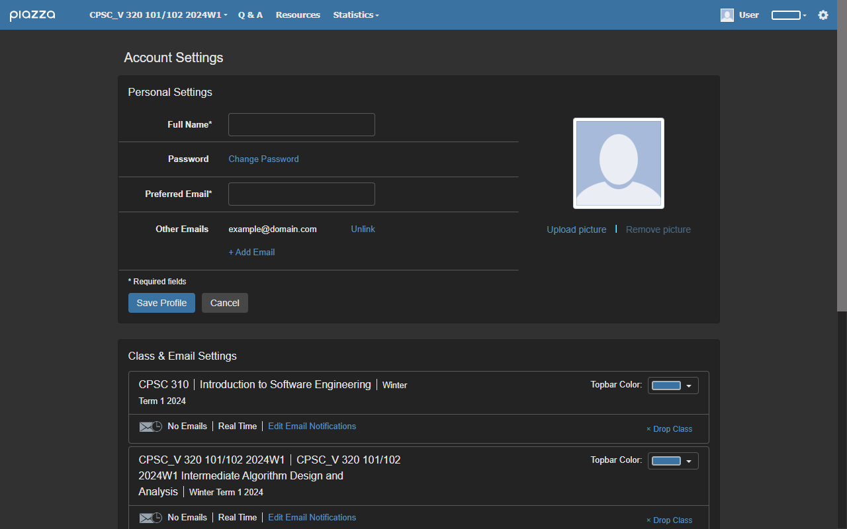Click the + Add Email link
Screen dimensions: 847x529
251,252
